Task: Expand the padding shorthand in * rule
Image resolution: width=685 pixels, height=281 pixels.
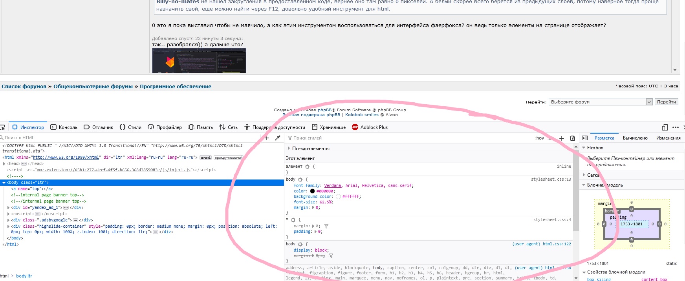Action: tap(315, 232)
